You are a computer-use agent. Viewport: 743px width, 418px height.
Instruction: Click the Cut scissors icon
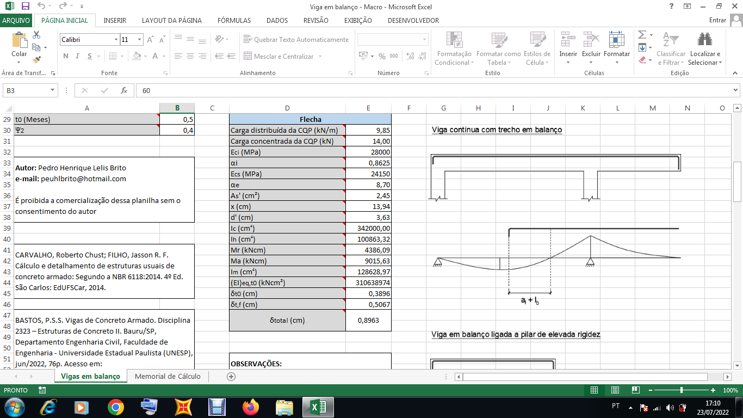pyautogui.click(x=36, y=35)
